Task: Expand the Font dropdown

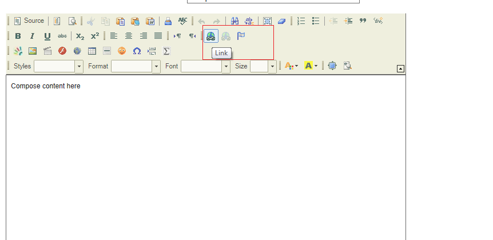Action: click(x=226, y=66)
